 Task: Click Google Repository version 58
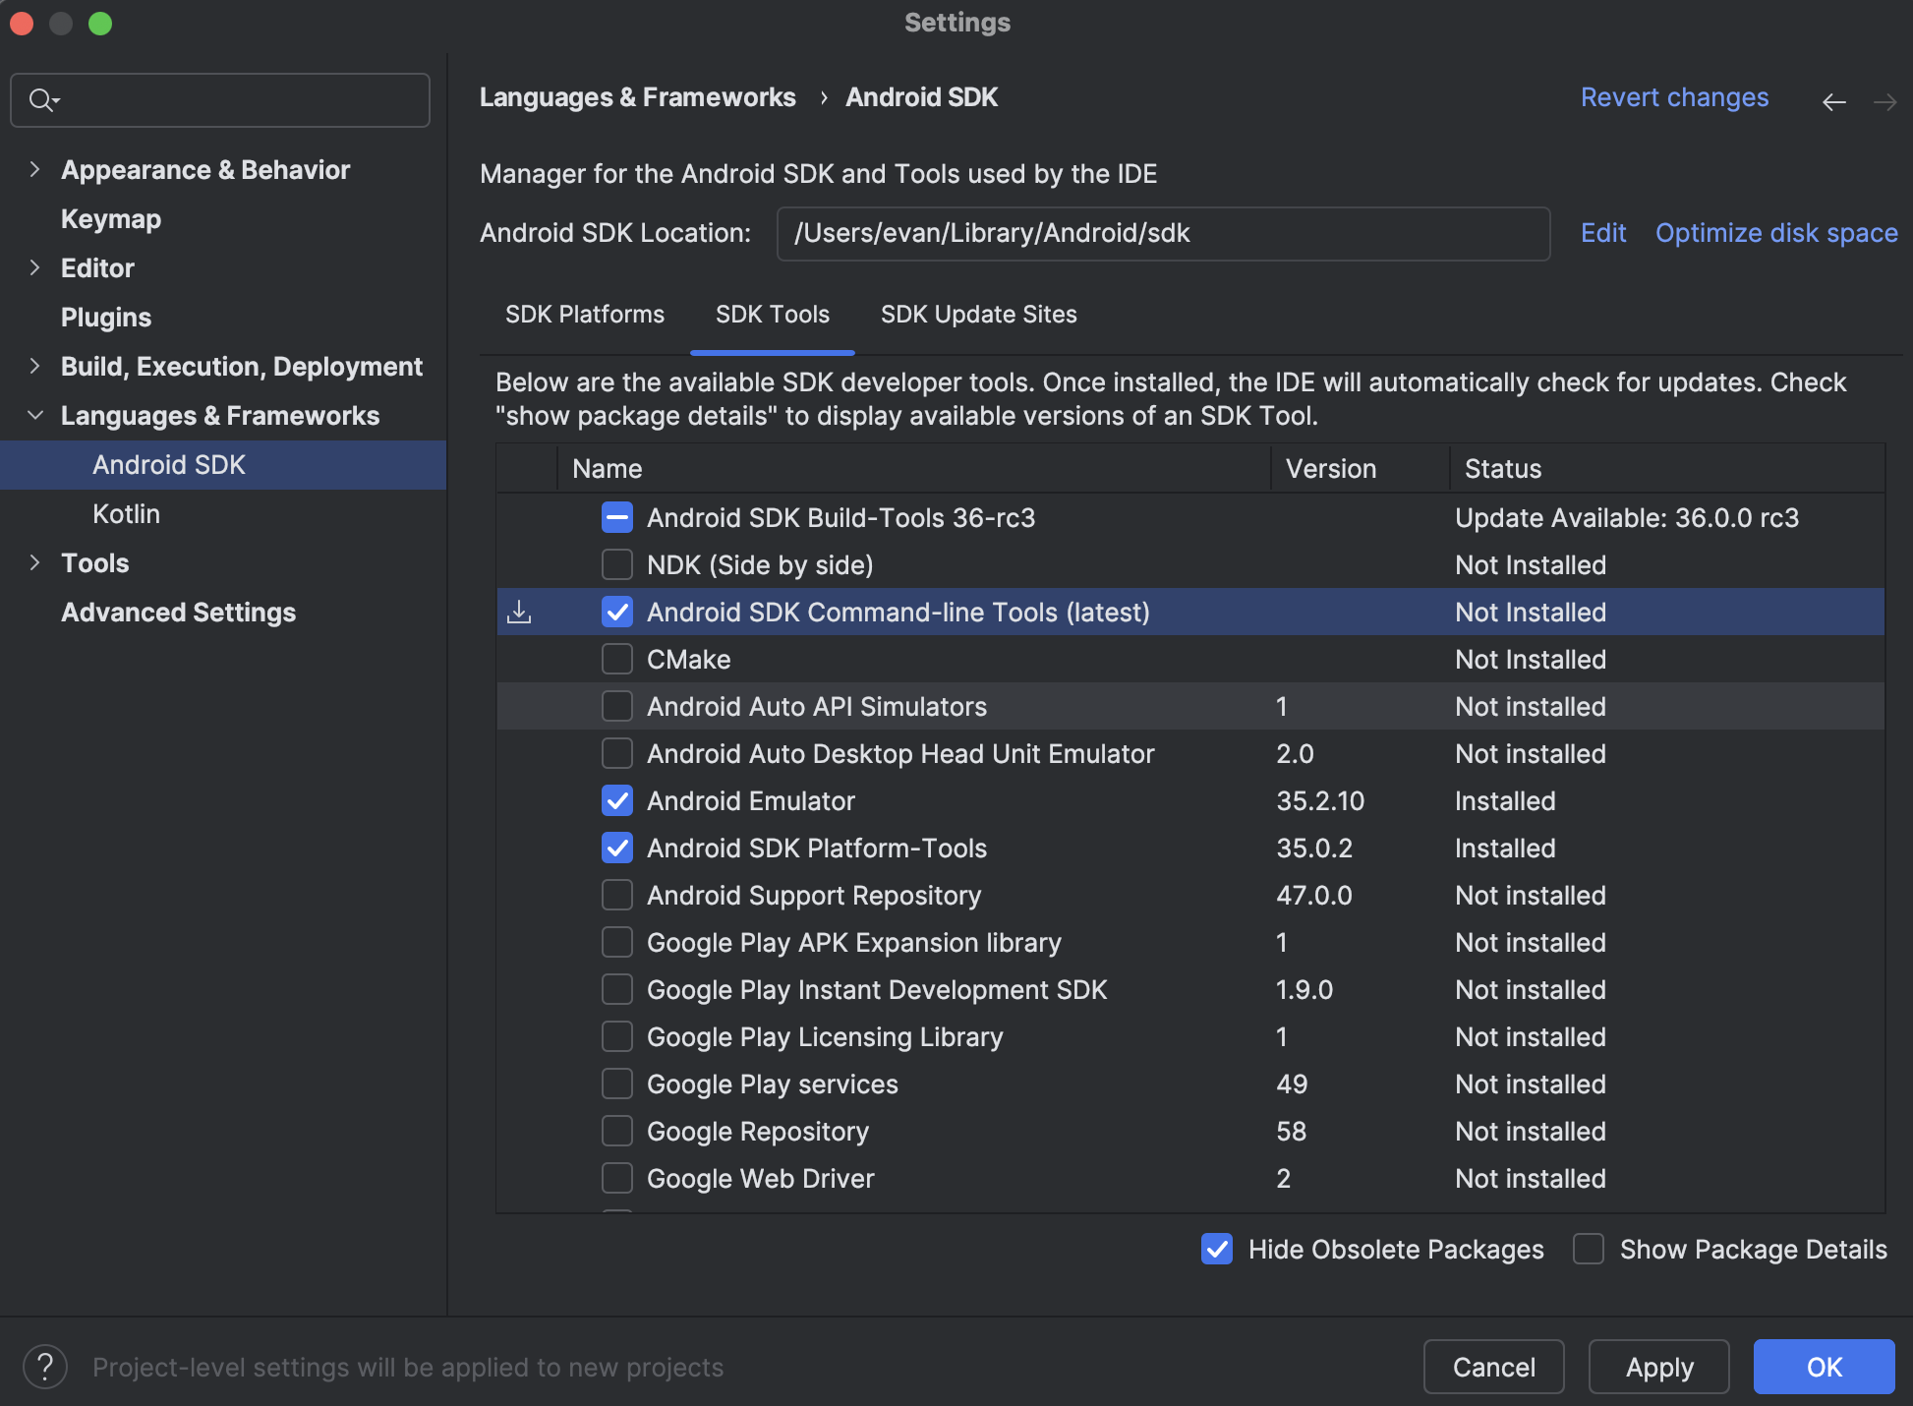pos(1292,1132)
